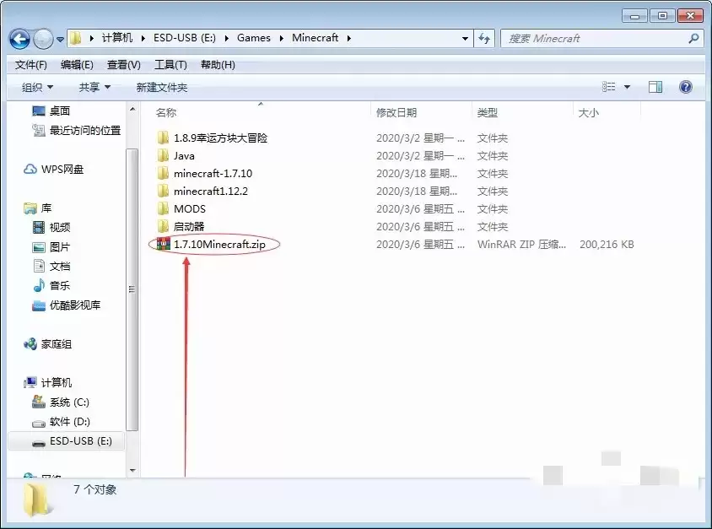This screenshot has height=529, width=712.
Task: Open the 文档 library
Action: click(60, 266)
